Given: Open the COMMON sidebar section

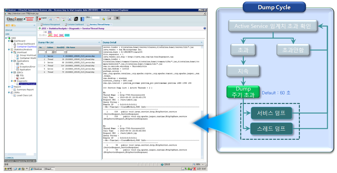Looking at the screenshot, I should tap(21, 158).
